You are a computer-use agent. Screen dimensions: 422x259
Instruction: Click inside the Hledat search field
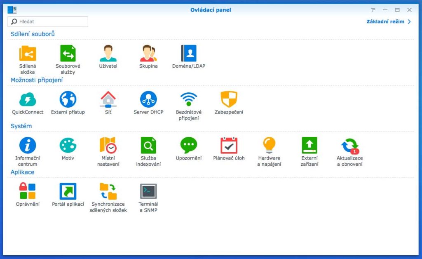(x=47, y=21)
